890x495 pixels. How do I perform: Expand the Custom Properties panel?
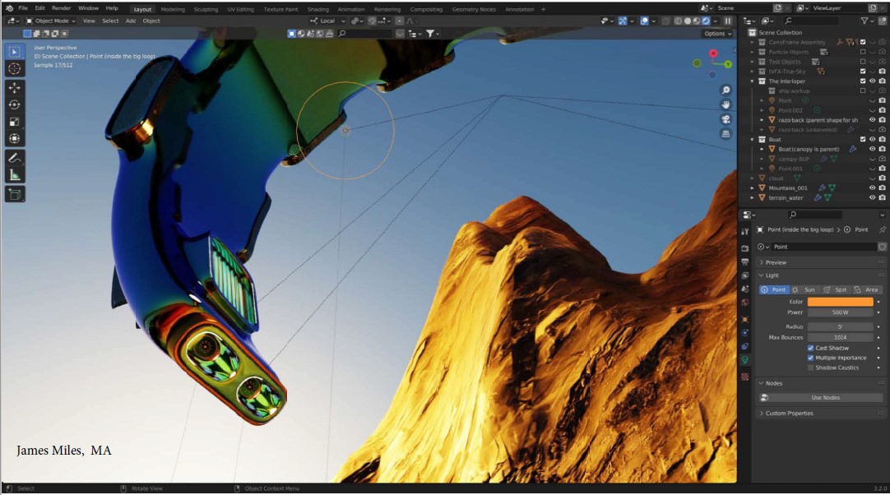point(788,413)
